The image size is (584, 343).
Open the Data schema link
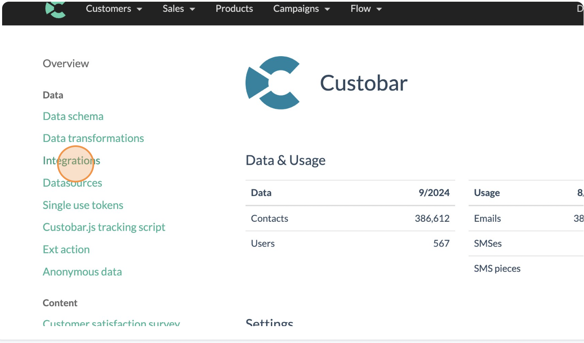[x=73, y=116]
